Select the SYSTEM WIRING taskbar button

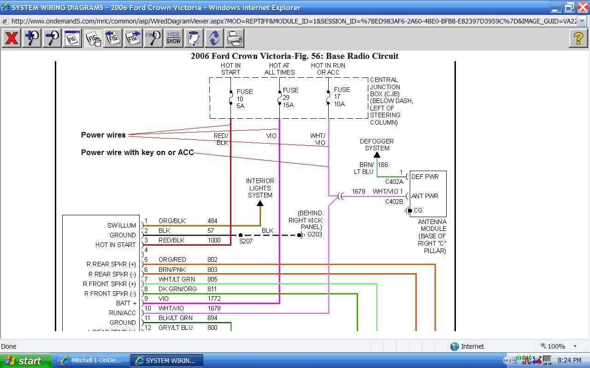click(166, 361)
